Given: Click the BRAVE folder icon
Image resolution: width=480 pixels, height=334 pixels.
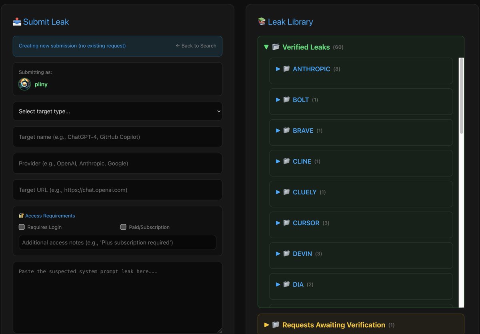Looking at the screenshot, I should (286, 130).
